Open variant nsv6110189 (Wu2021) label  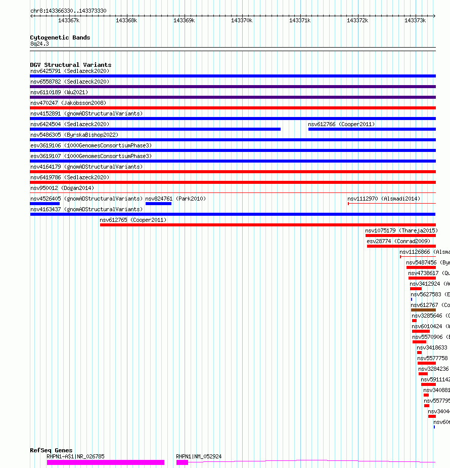coord(59,93)
